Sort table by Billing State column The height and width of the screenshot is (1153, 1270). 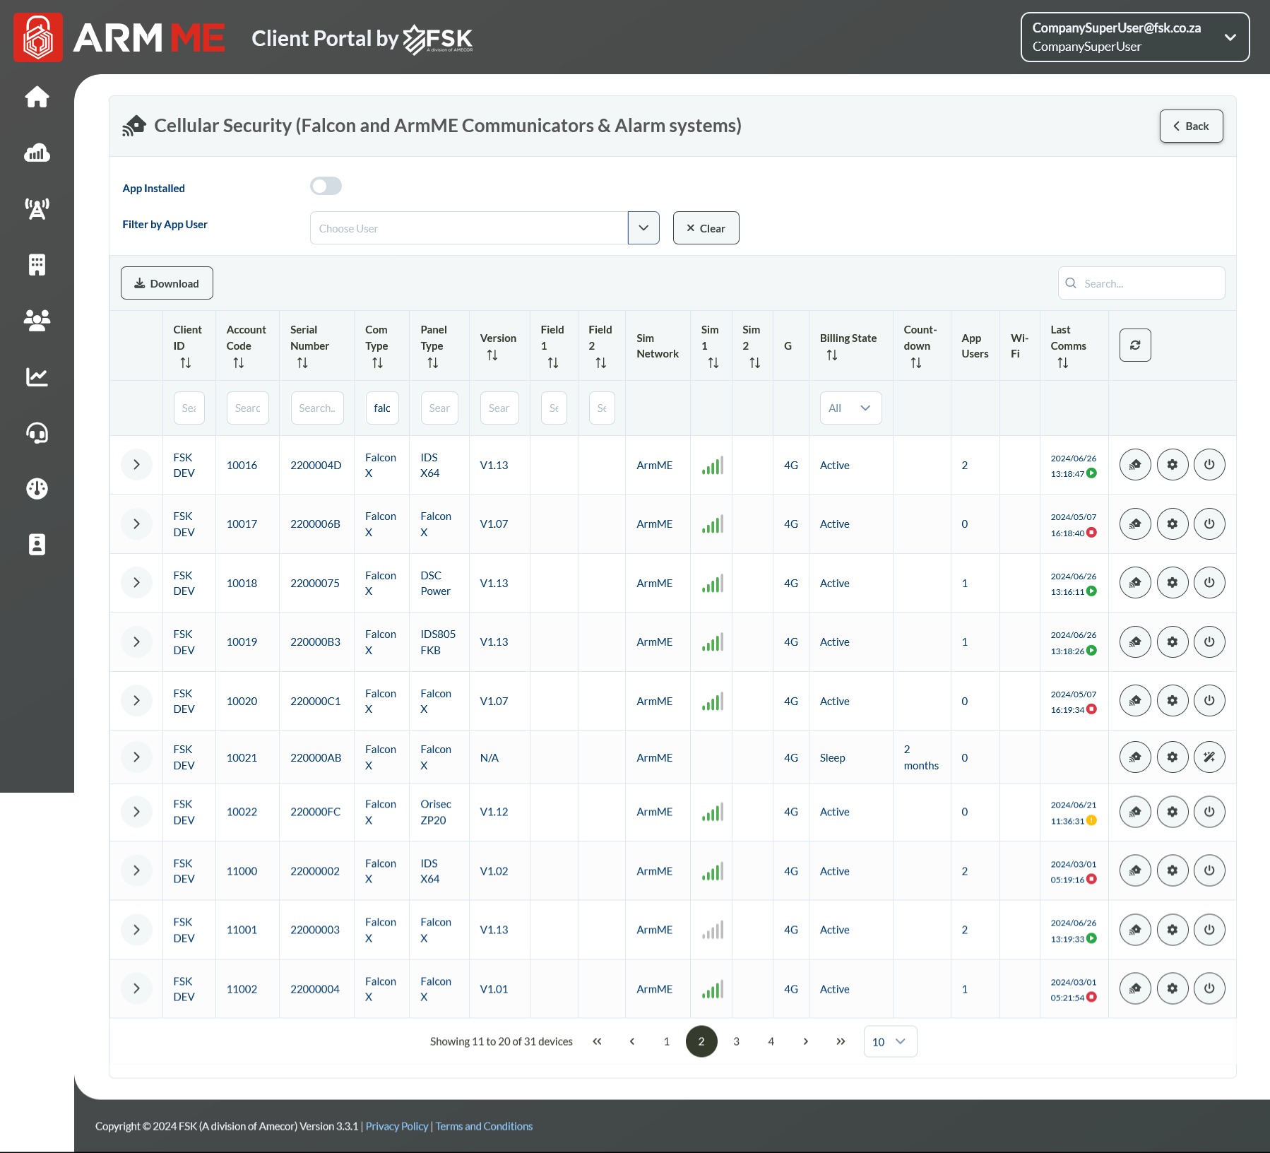coord(832,355)
